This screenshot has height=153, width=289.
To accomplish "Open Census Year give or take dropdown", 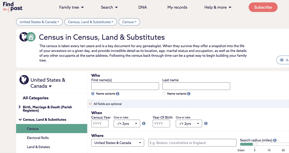I will click(x=127, y=124).
